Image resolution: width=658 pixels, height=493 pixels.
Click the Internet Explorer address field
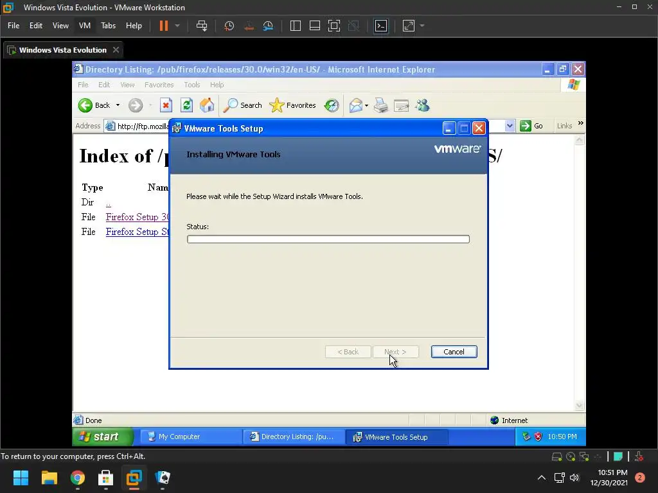[136, 126]
